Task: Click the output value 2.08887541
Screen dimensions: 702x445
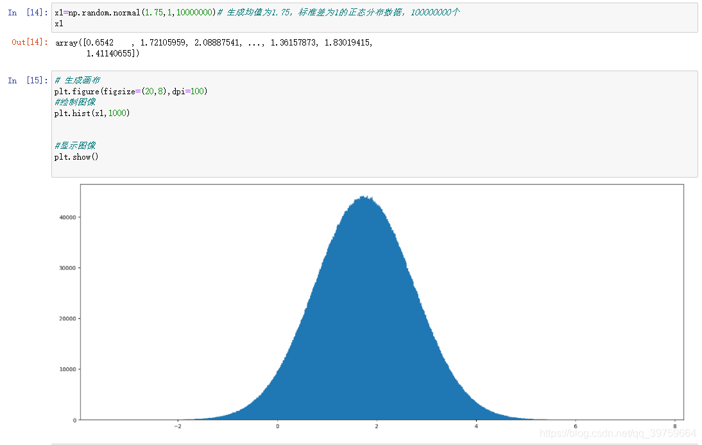Action: coord(218,42)
